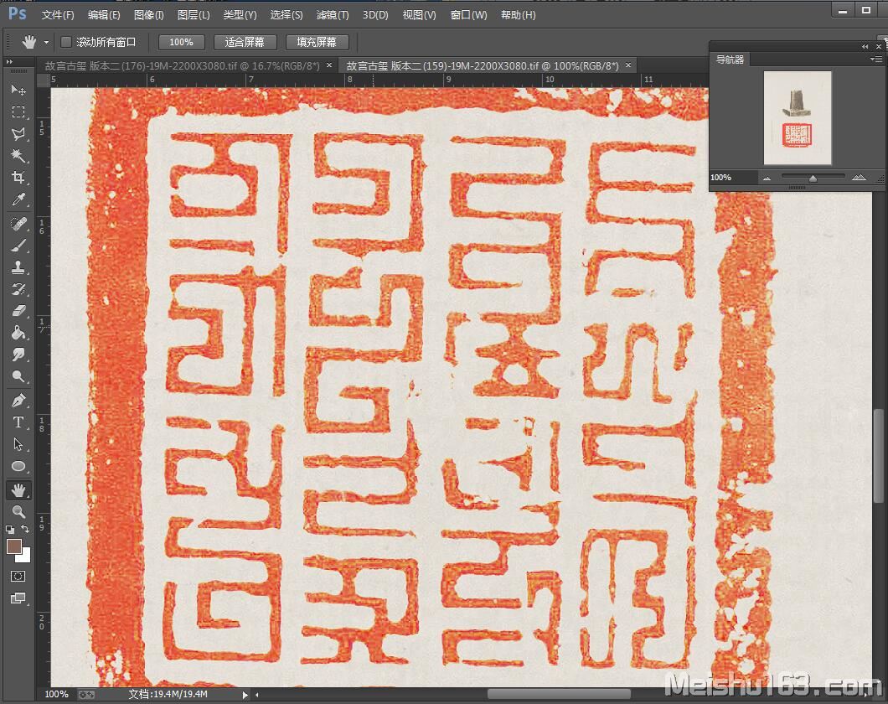Image resolution: width=888 pixels, height=704 pixels.
Task: Open the 编辑(E) menu
Action: coord(104,15)
